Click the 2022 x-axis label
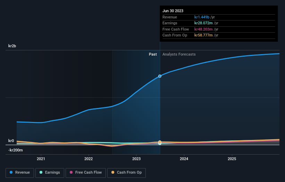The height and width of the screenshot is (182, 285). click(89, 159)
